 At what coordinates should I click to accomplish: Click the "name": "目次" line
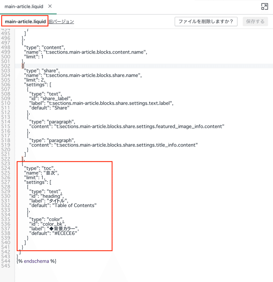[41, 173]
